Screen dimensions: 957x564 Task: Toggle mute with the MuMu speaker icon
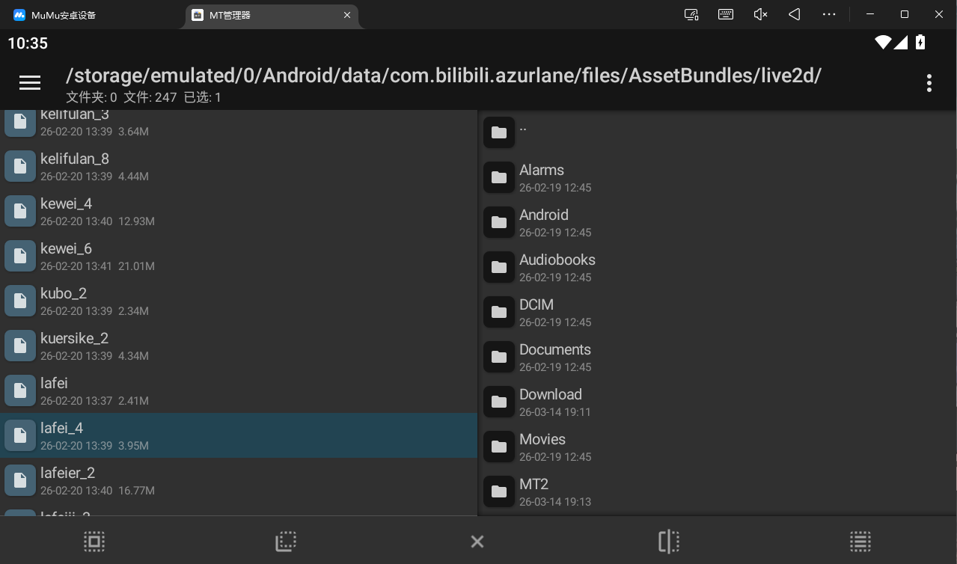[760, 14]
